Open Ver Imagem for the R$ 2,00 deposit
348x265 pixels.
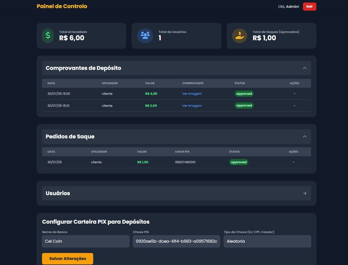(x=192, y=106)
